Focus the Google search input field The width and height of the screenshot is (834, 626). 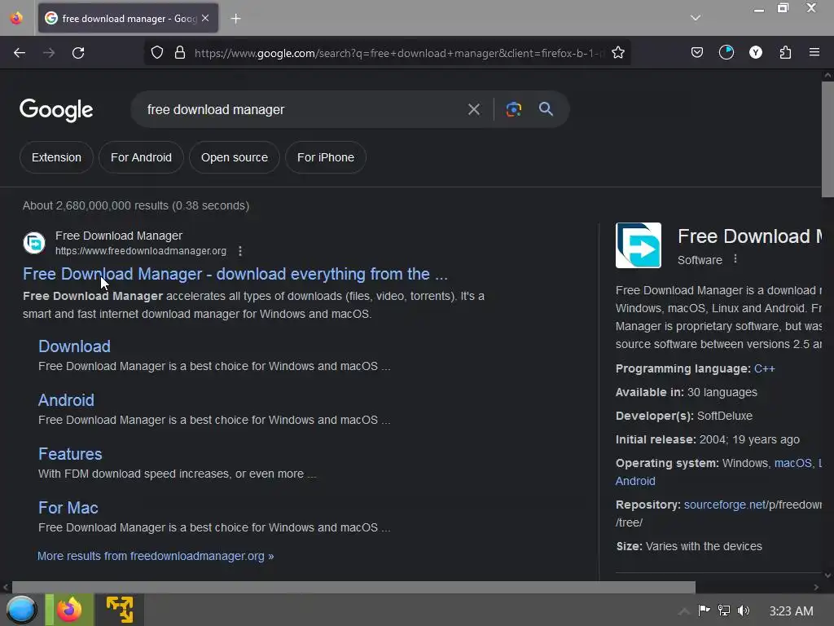(303, 110)
